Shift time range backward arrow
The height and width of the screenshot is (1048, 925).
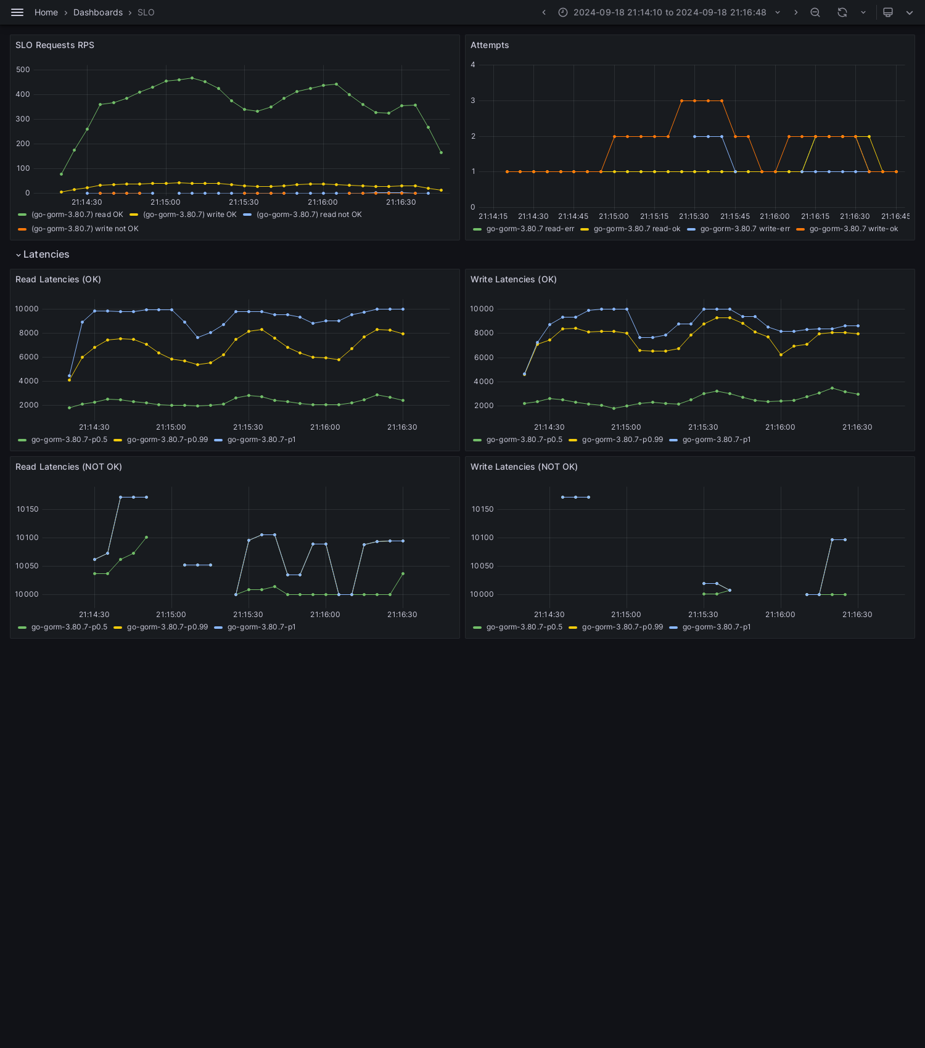pos(544,12)
